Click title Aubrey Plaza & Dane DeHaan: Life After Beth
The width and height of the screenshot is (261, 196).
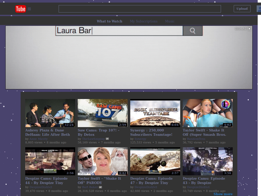coord(48,132)
